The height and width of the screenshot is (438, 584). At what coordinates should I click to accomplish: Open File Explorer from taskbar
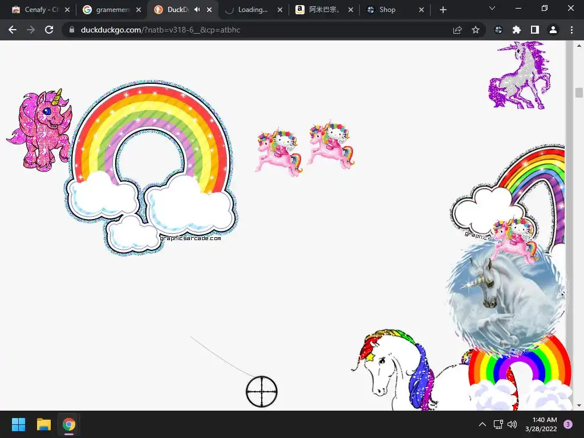point(43,424)
